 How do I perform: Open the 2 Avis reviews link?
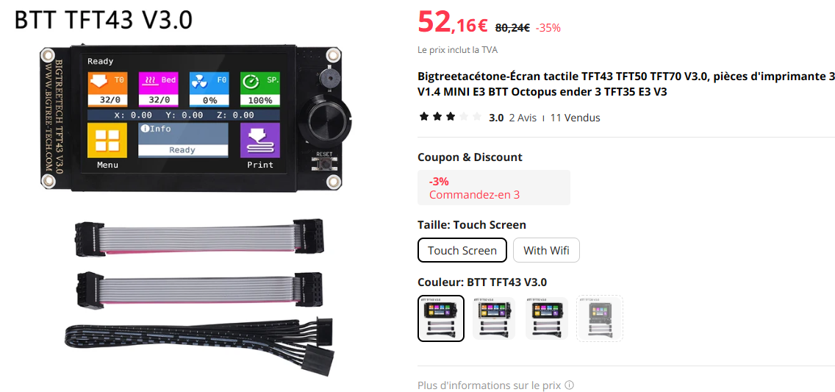click(x=523, y=118)
